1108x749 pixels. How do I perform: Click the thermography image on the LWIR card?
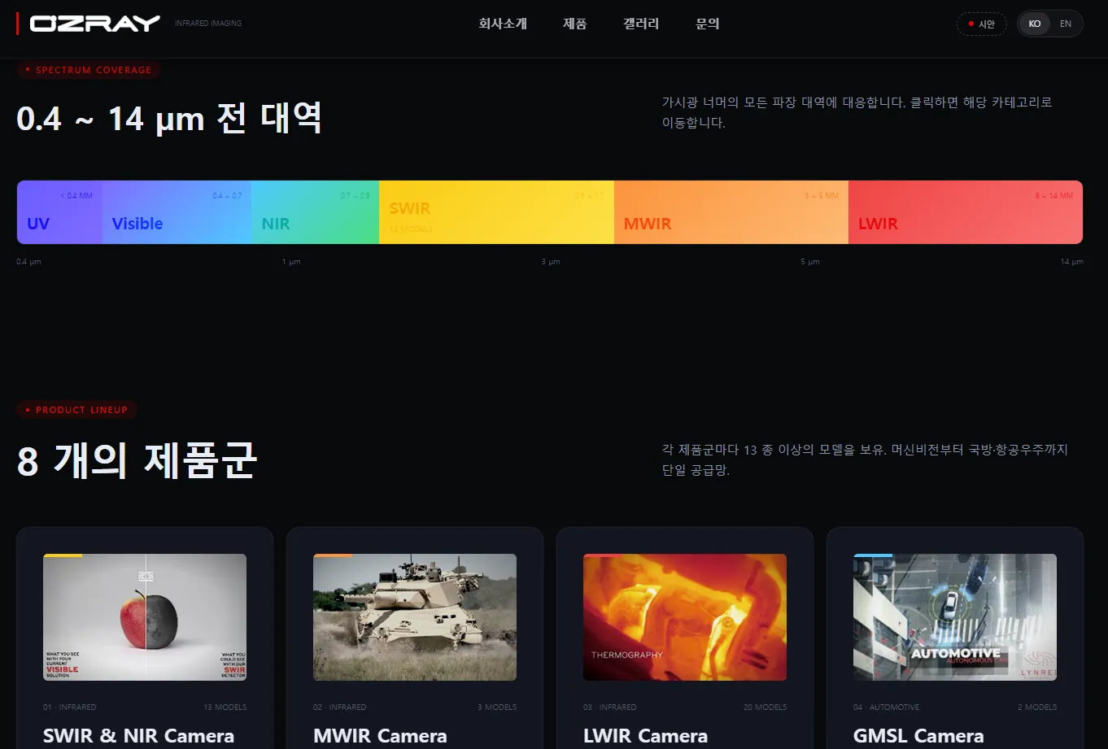684,616
